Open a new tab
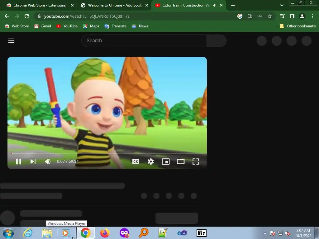The height and width of the screenshot is (239, 319). (233, 5)
